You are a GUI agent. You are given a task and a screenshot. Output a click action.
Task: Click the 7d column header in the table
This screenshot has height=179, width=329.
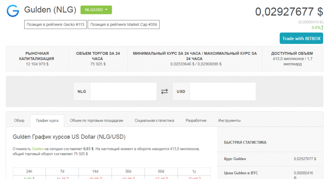62,171
